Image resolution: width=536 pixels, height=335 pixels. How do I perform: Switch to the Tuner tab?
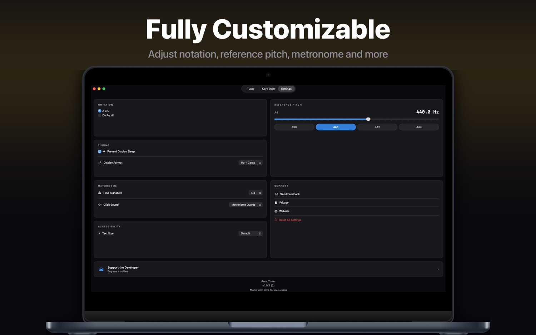coord(250,89)
